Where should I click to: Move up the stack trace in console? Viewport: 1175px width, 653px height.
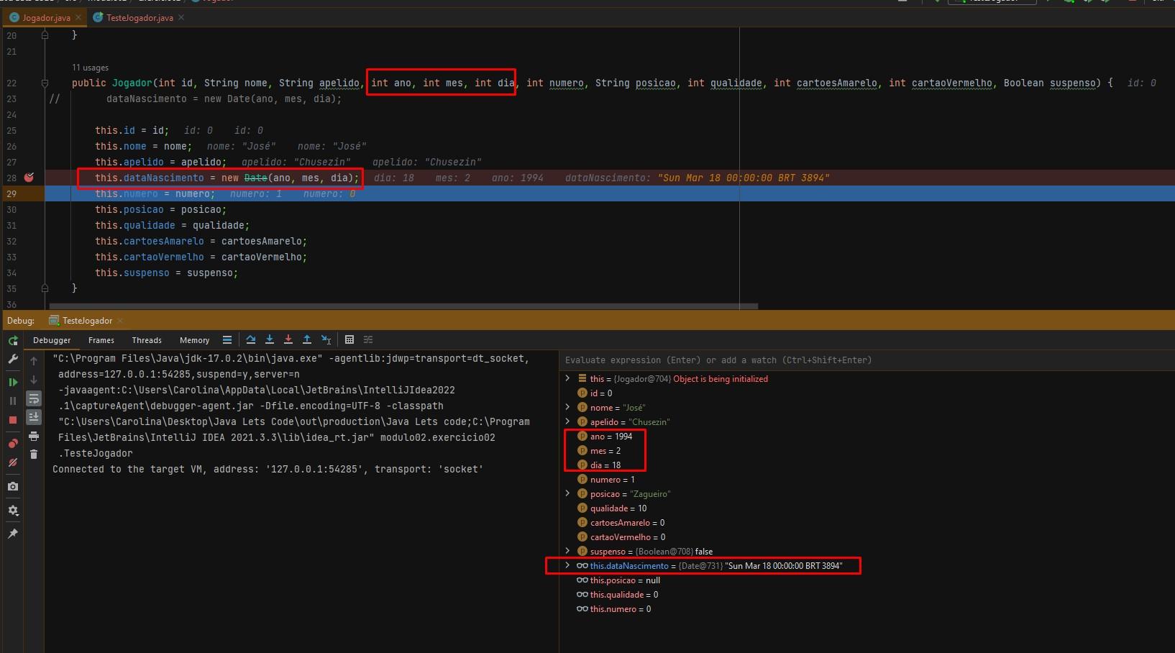34,361
